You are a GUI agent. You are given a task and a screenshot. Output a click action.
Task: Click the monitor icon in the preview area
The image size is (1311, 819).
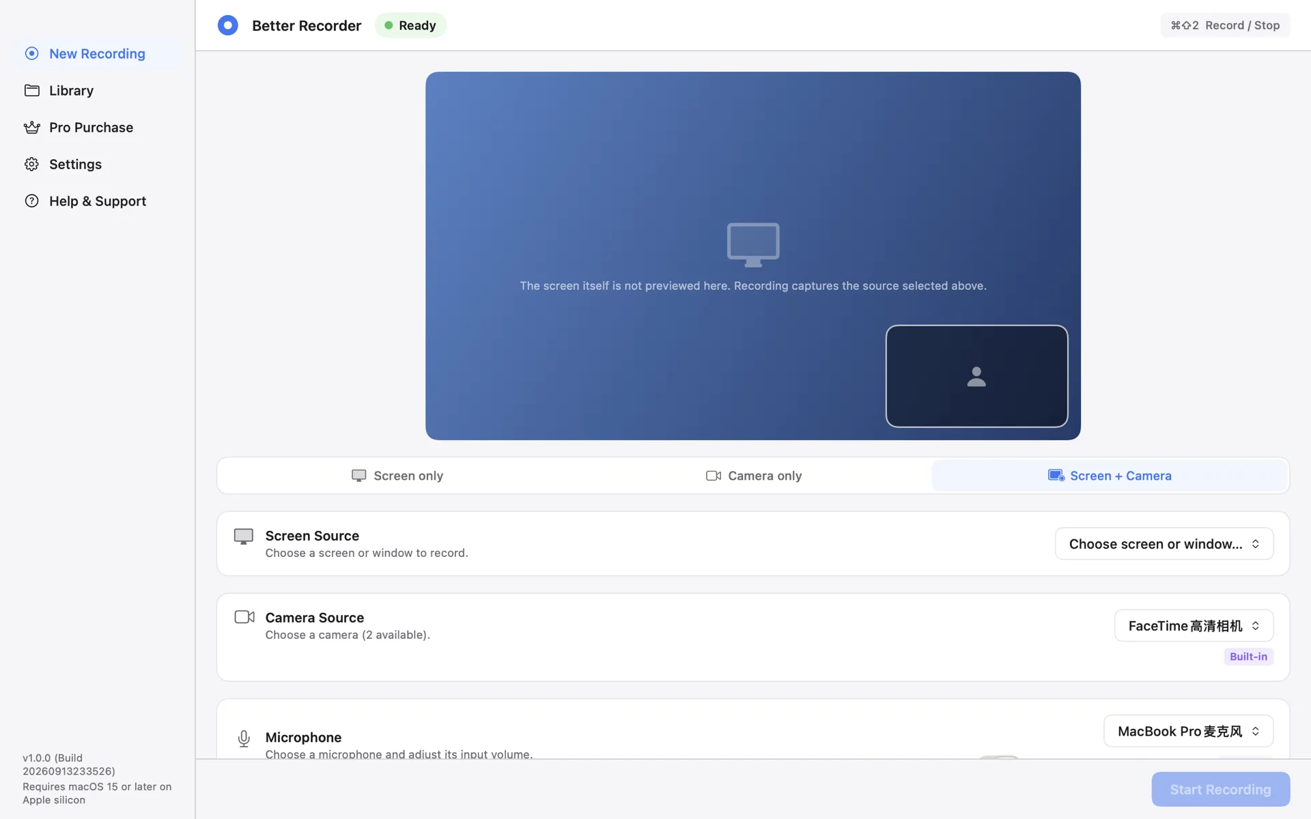coord(753,244)
